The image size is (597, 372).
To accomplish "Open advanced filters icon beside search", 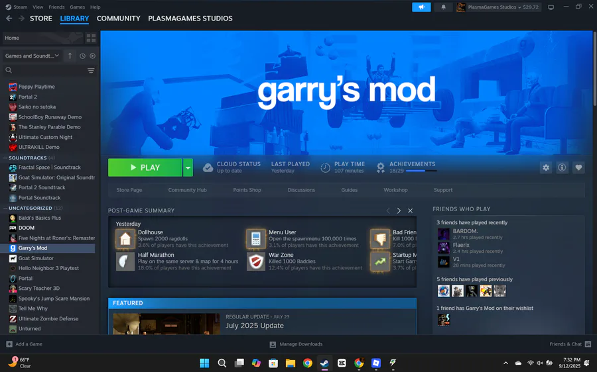I will 91,71.
